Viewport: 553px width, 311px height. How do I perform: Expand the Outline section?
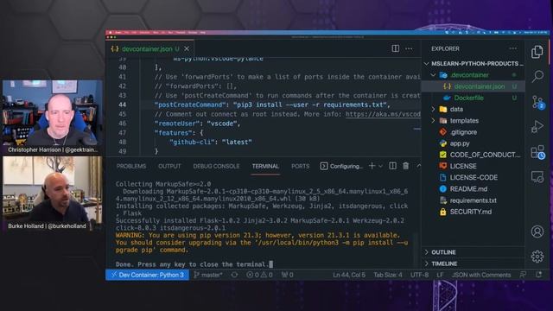point(474,252)
